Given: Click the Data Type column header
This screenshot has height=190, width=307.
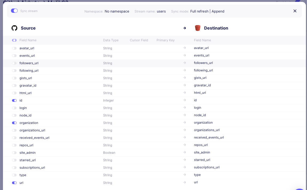Looking at the screenshot, I should (111, 40).
